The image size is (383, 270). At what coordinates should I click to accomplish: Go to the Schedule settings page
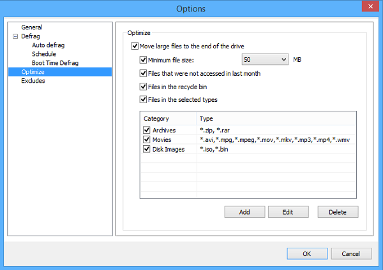click(44, 54)
